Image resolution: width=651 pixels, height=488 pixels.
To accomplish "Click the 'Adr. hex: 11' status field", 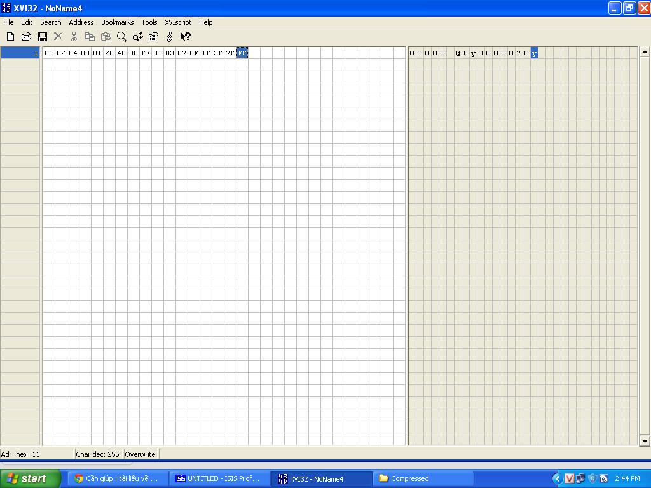I will click(36, 454).
